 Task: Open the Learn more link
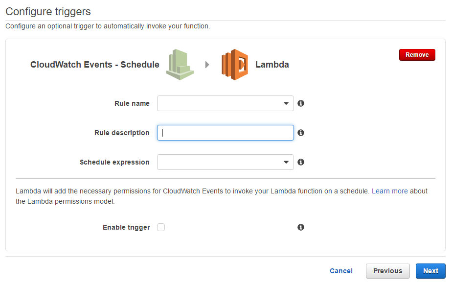coord(390,191)
